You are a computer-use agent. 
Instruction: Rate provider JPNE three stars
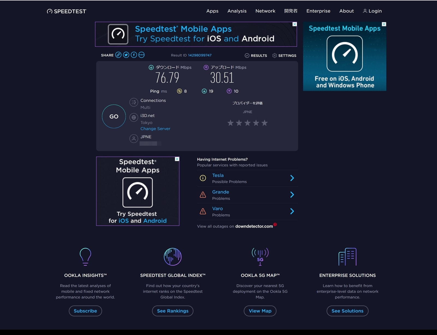[x=247, y=123]
